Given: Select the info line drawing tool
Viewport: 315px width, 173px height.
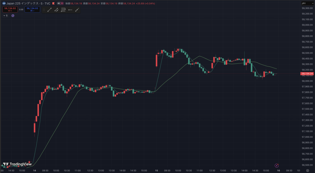Looking at the screenshot, I should [x=56, y=10].
